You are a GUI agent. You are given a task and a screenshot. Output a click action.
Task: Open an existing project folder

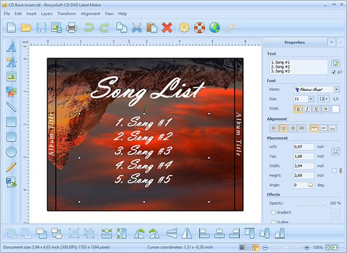pyautogui.click(x=26, y=27)
